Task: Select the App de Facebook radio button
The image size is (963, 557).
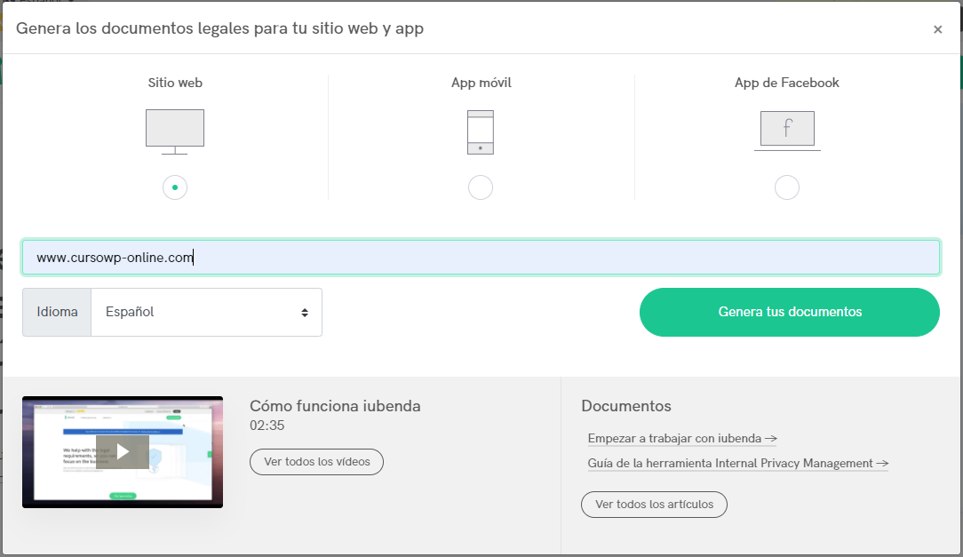Action: point(786,187)
